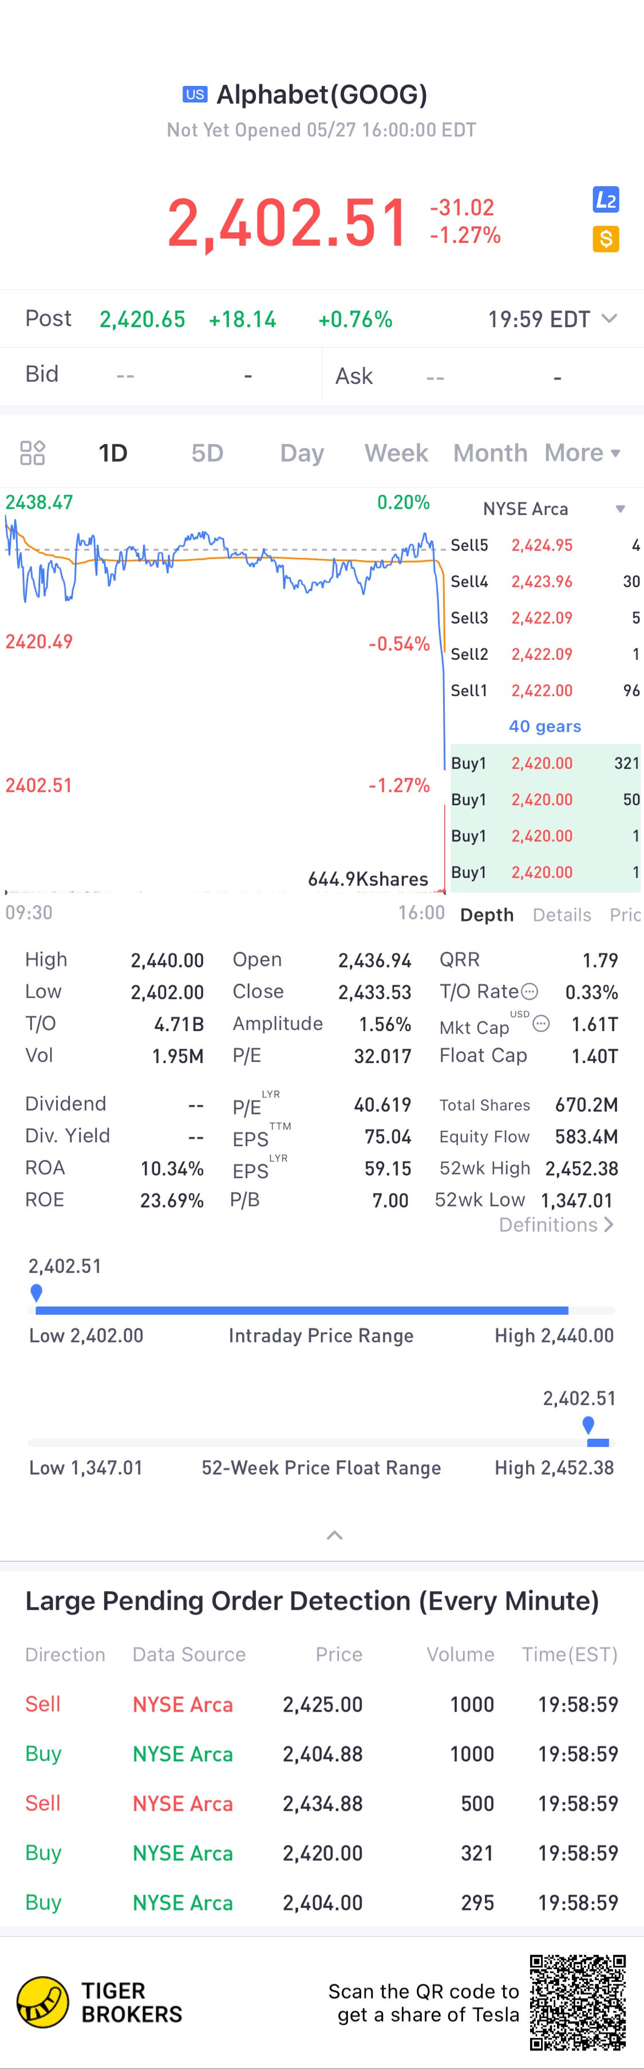Image resolution: width=644 pixels, height=2069 pixels.
Task: Tap the orange dollar sign icon
Action: coord(606,238)
